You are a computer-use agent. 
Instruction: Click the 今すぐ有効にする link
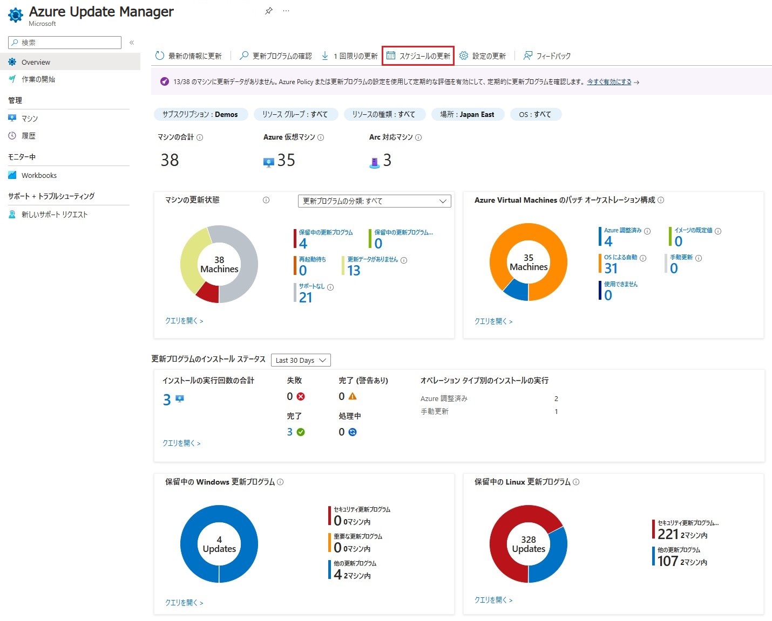pyautogui.click(x=609, y=82)
